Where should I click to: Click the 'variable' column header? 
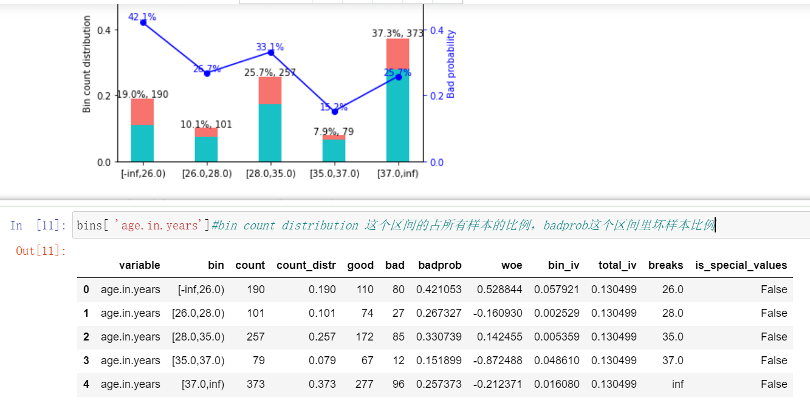(140, 265)
